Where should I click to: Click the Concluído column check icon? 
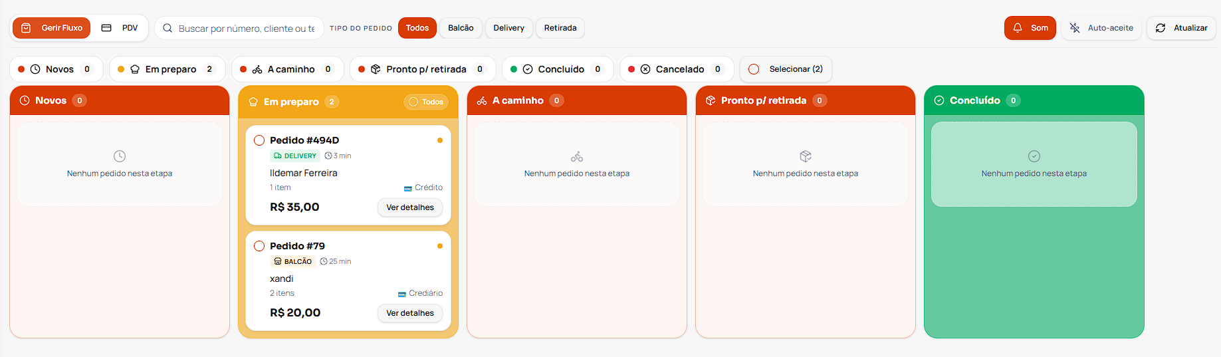[x=939, y=100]
